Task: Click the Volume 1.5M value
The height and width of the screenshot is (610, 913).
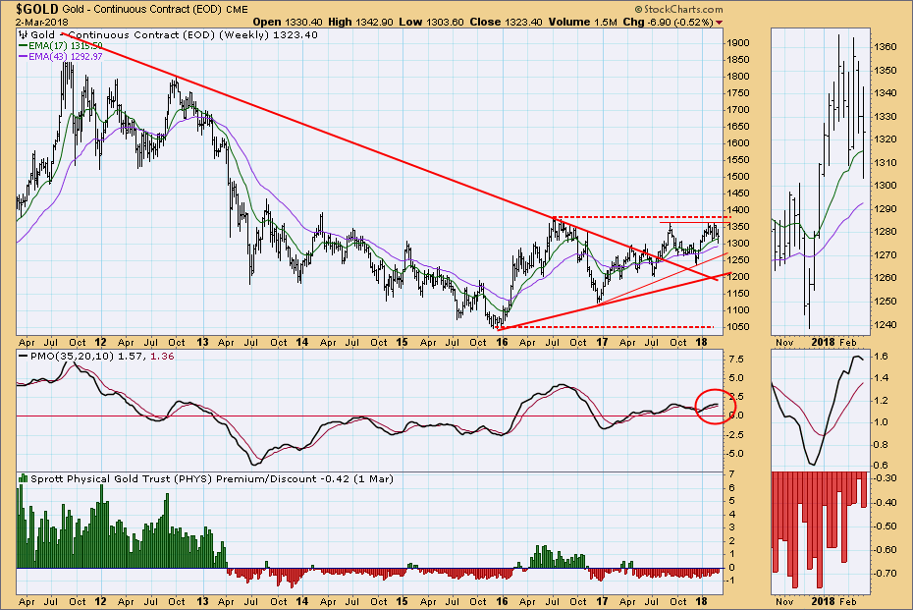Action: point(582,22)
